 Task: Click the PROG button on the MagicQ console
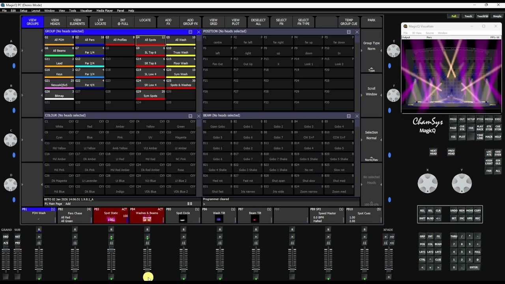pyautogui.click(x=453, y=119)
